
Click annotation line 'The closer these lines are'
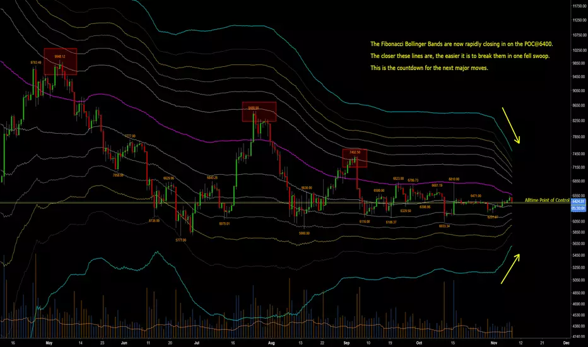460,56
